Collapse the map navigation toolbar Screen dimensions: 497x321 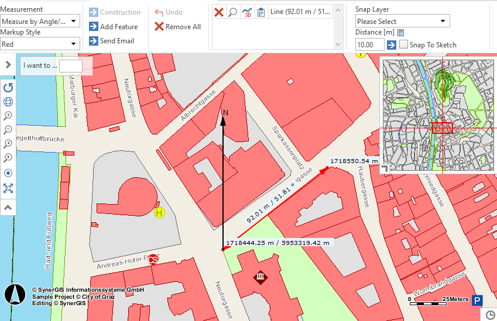click(x=8, y=207)
